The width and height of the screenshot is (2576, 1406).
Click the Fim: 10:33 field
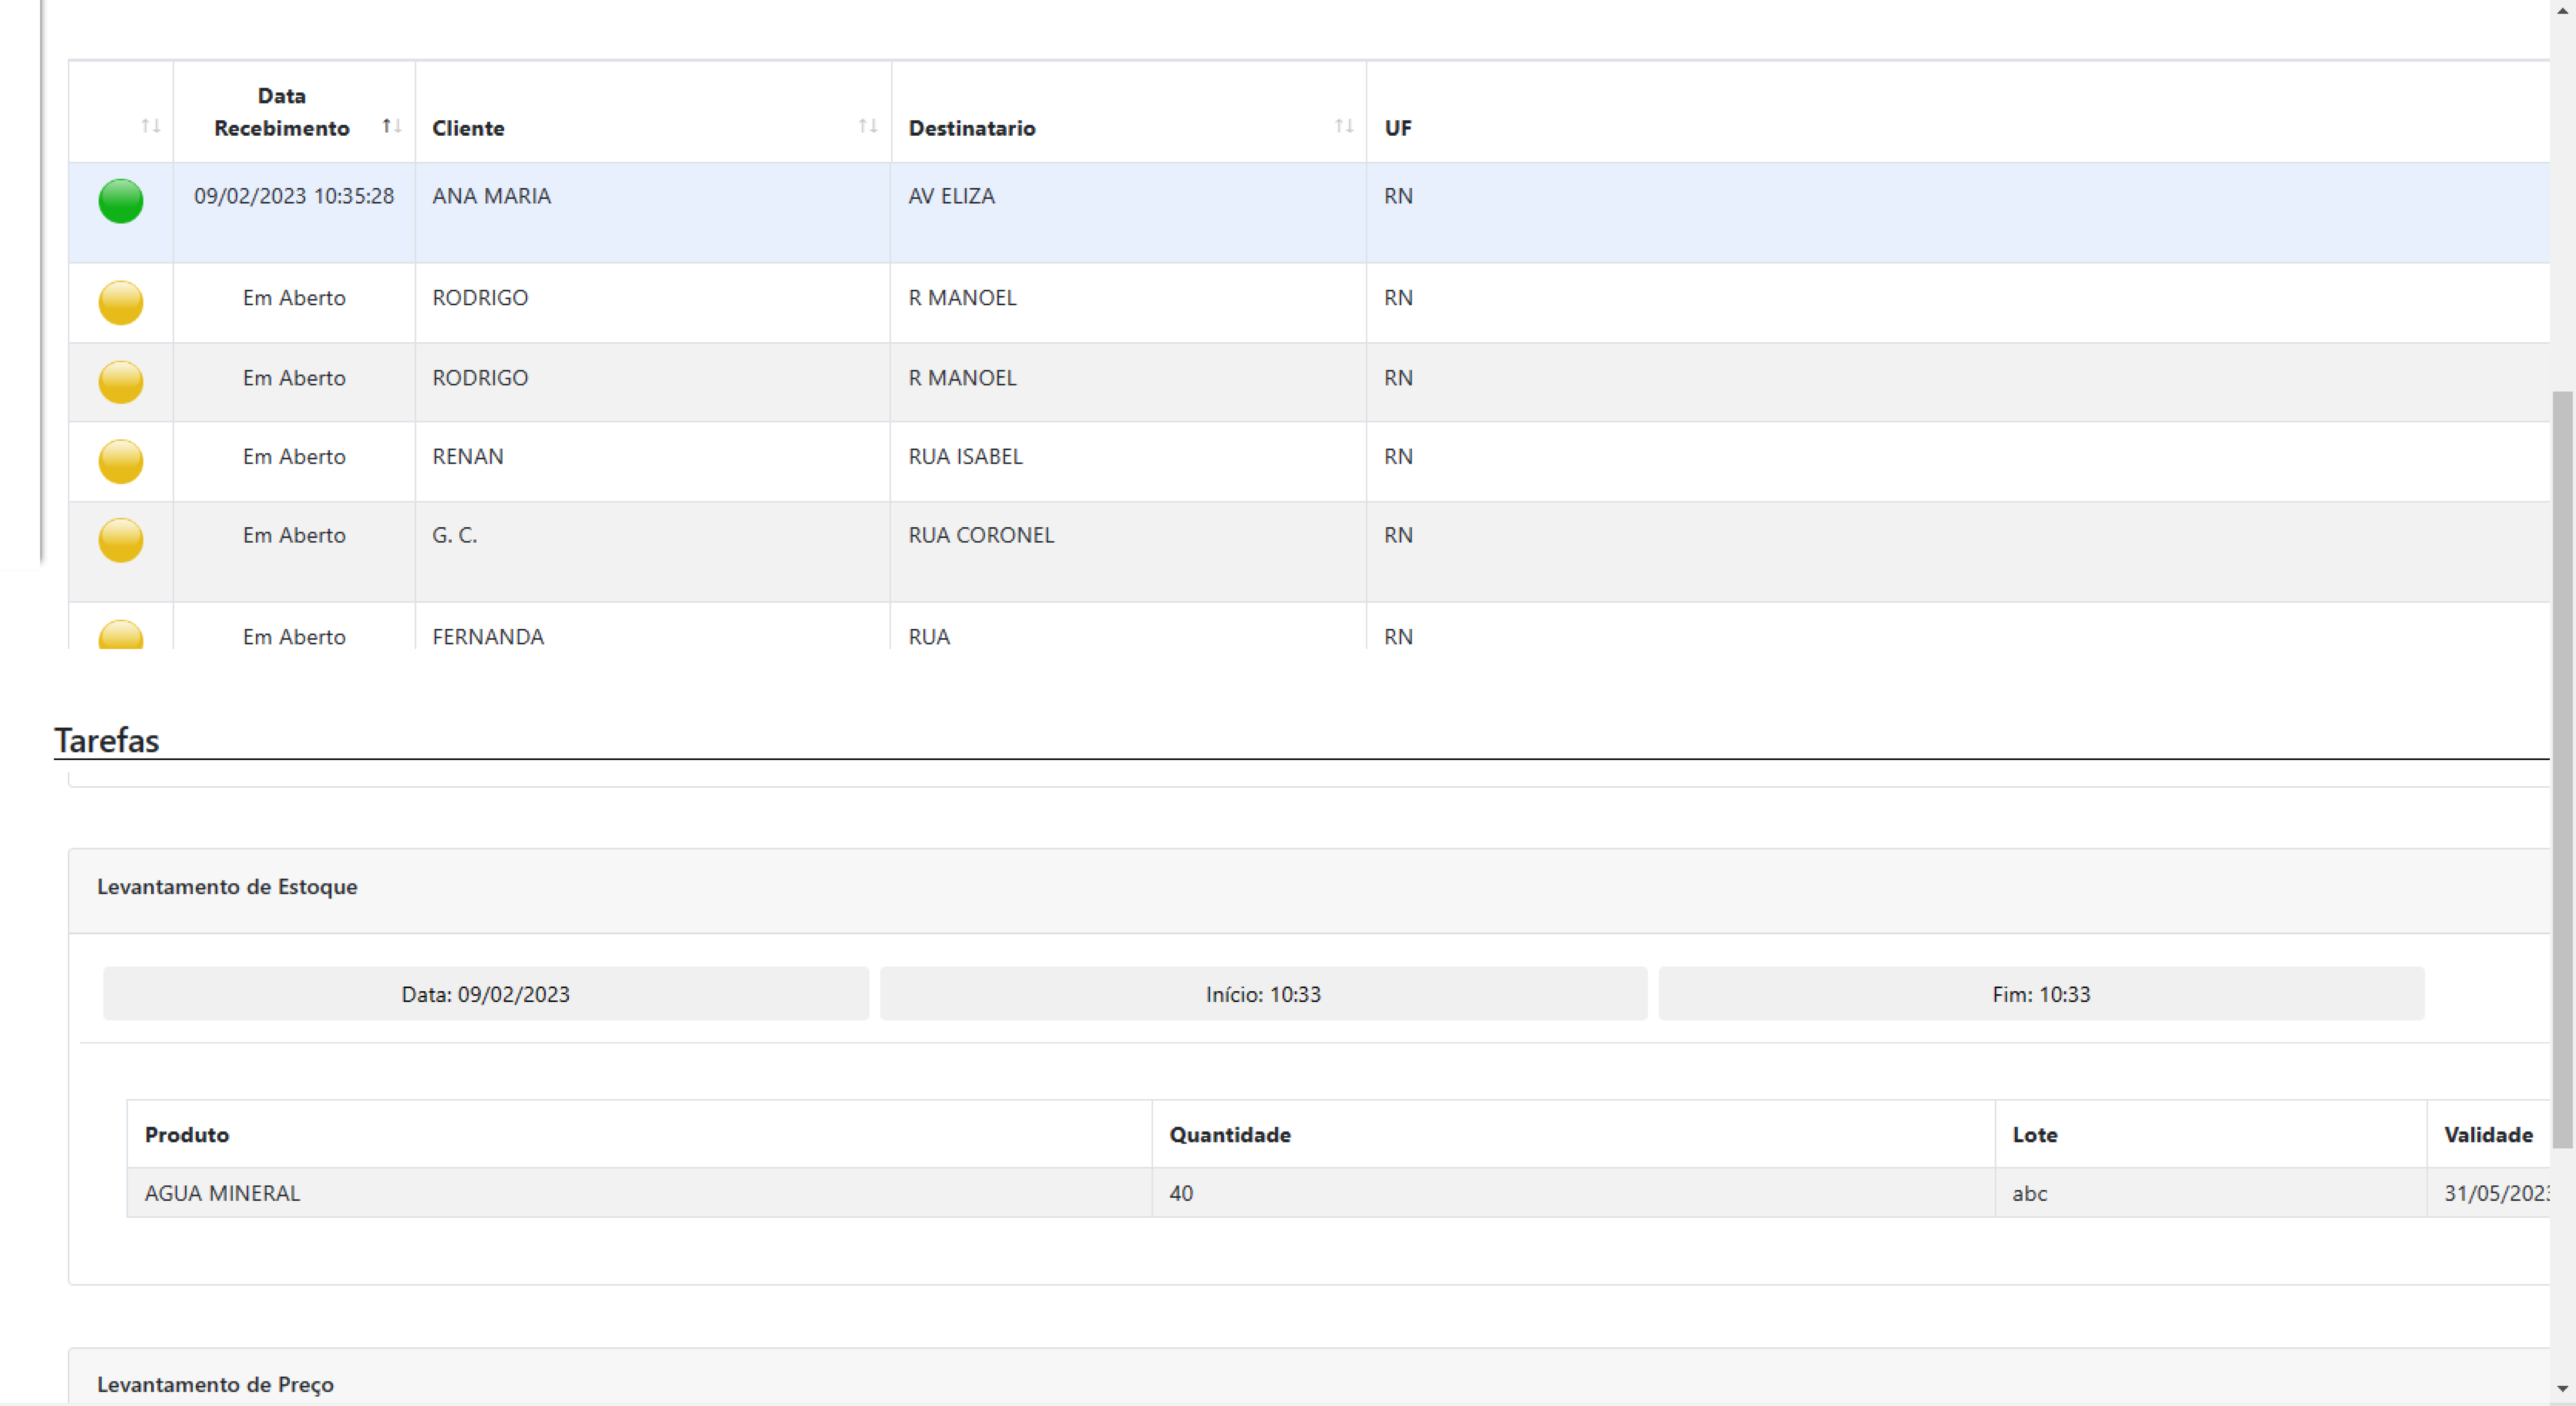2040,994
